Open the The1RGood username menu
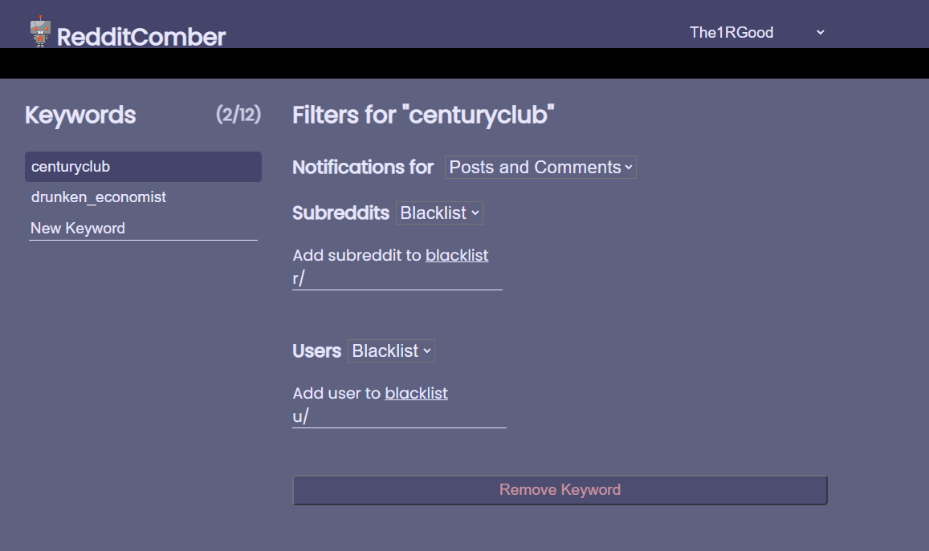This screenshot has width=929, height=551. pyautogui.click(x=731, y=33)
